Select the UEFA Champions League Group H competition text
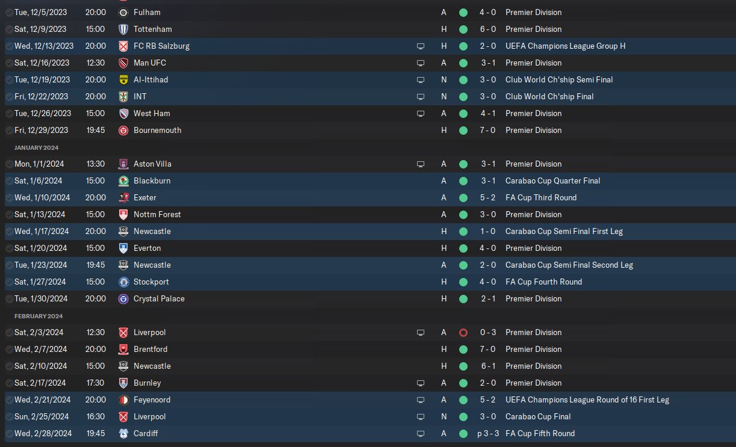736x447 pixels. tap(566, 46)
